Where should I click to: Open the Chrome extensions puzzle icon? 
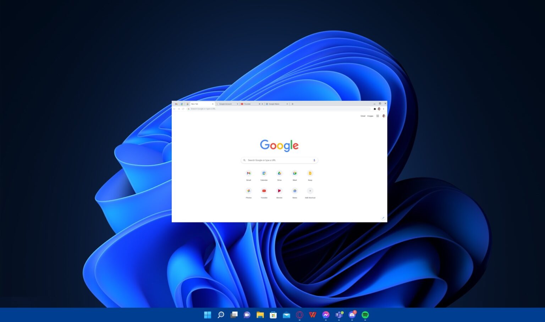pos(375,109)
